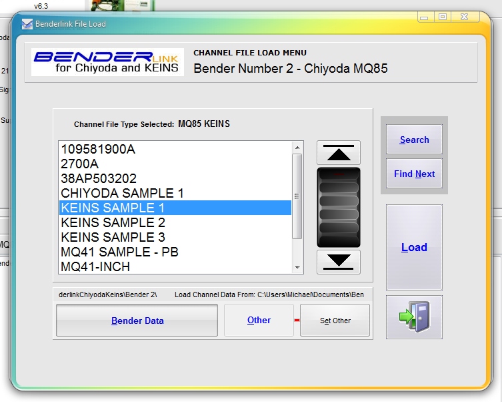Select CHIYODA SAMPLE 1 entry
This screenshot has height=402, width=502.
point(122,193)
